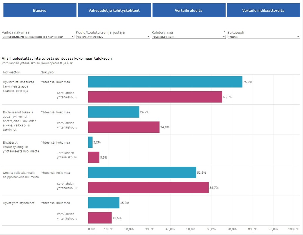Click the small arrow icon above Kohderyhmä

(x=224, y=31)
